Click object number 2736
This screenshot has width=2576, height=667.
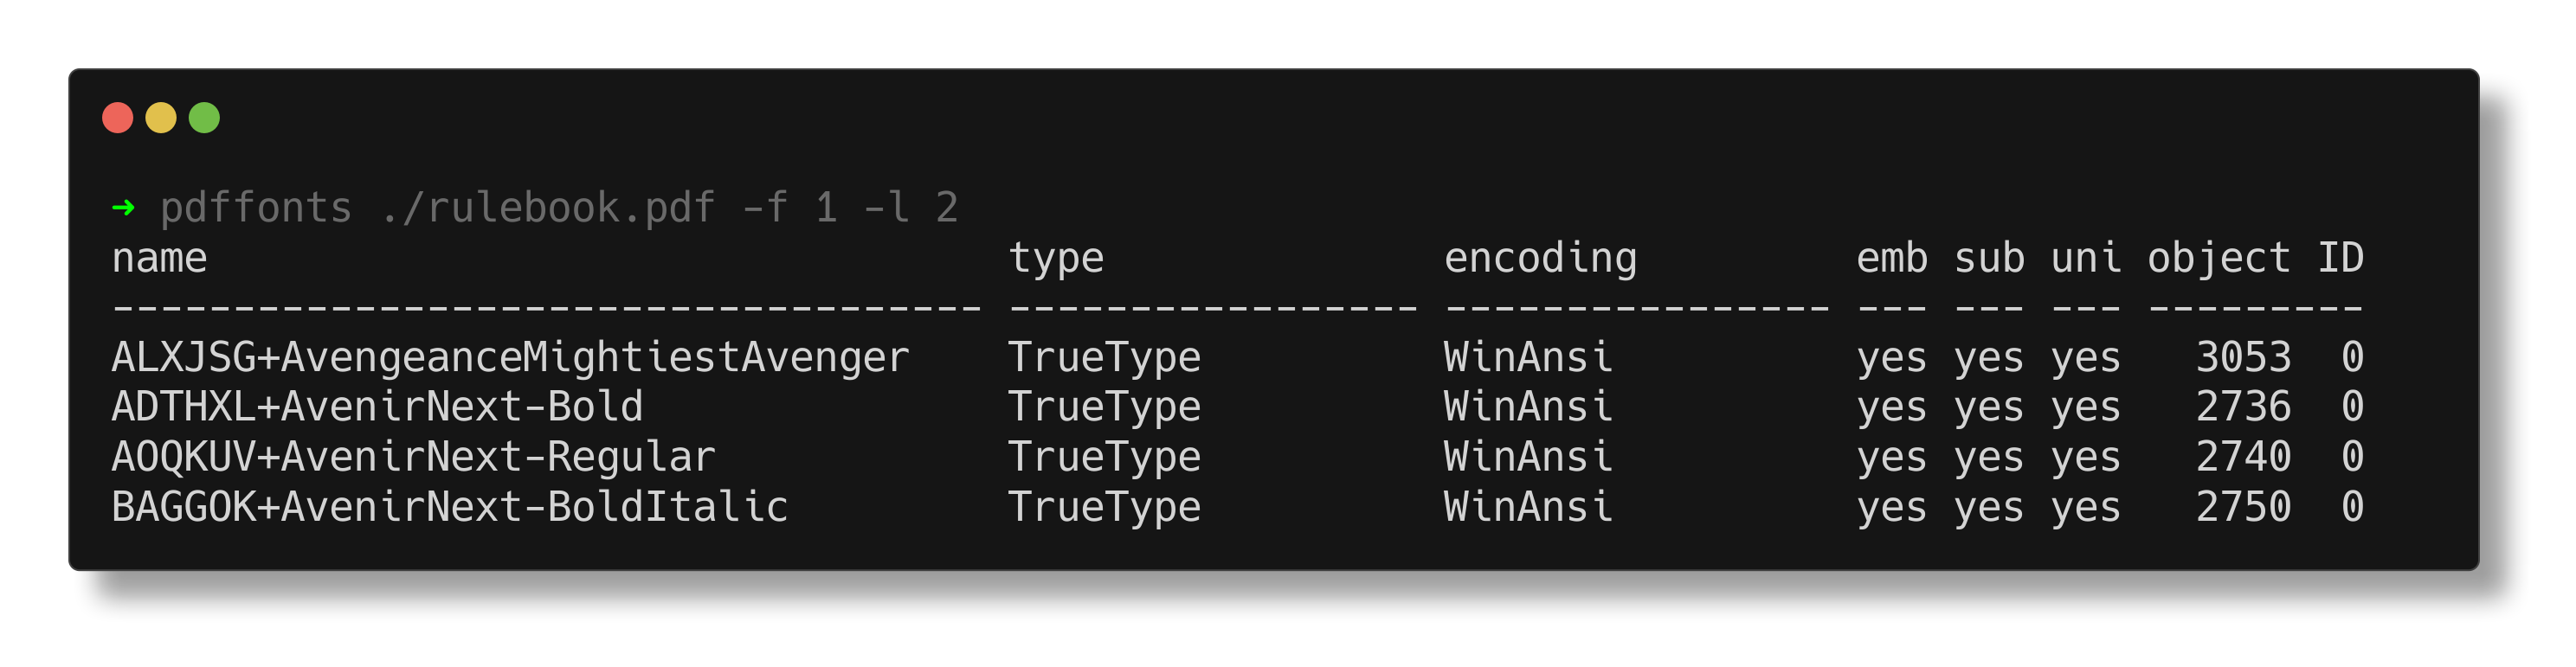click(x=2243, y=407)
